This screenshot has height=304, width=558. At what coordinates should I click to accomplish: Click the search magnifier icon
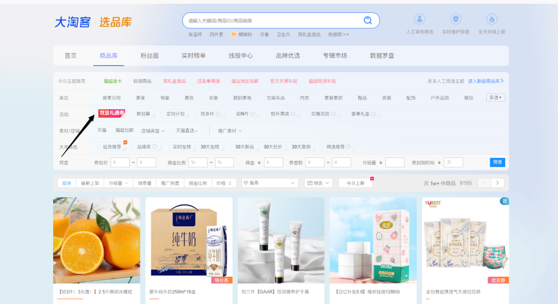(368, 20)
